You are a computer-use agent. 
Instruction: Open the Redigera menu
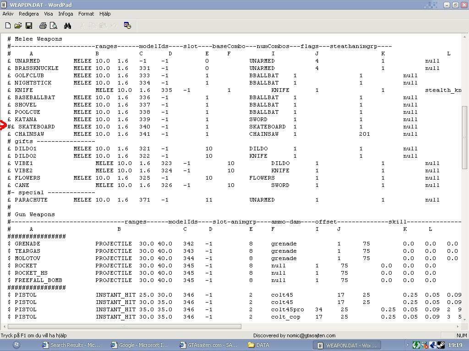point(28,14)
